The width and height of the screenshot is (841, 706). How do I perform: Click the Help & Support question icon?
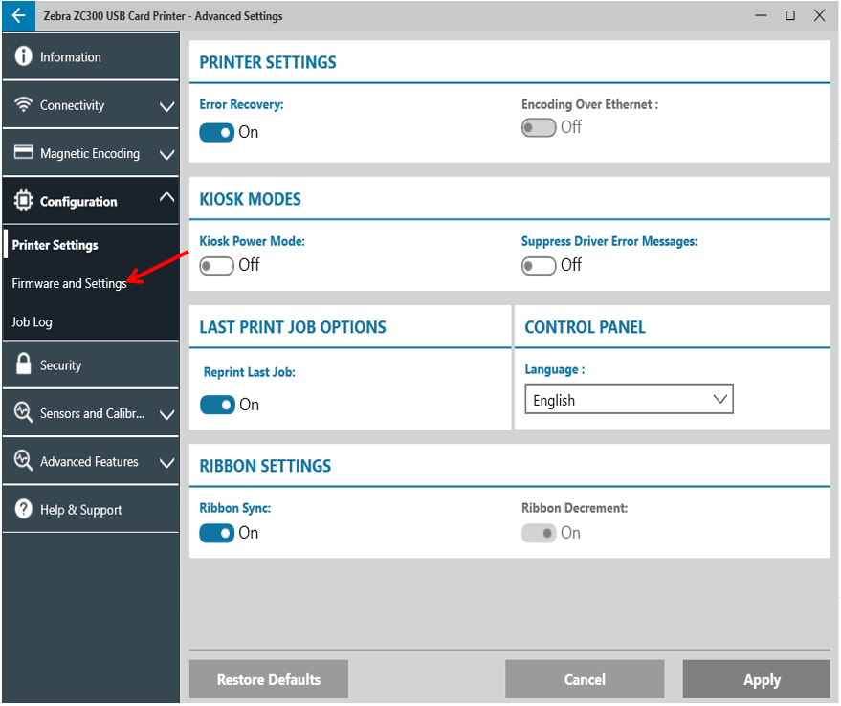click(23, 508)
